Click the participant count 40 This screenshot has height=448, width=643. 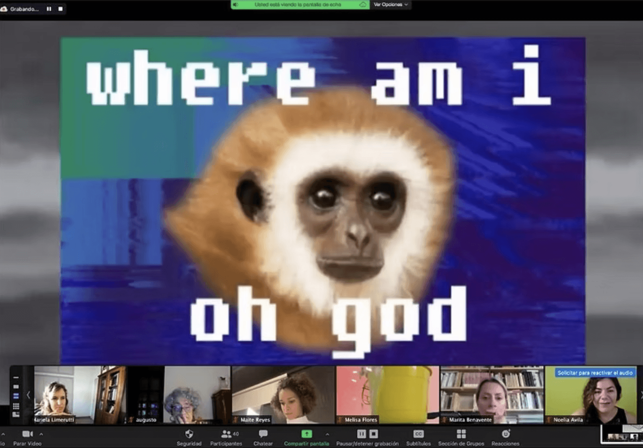(236, 434)
